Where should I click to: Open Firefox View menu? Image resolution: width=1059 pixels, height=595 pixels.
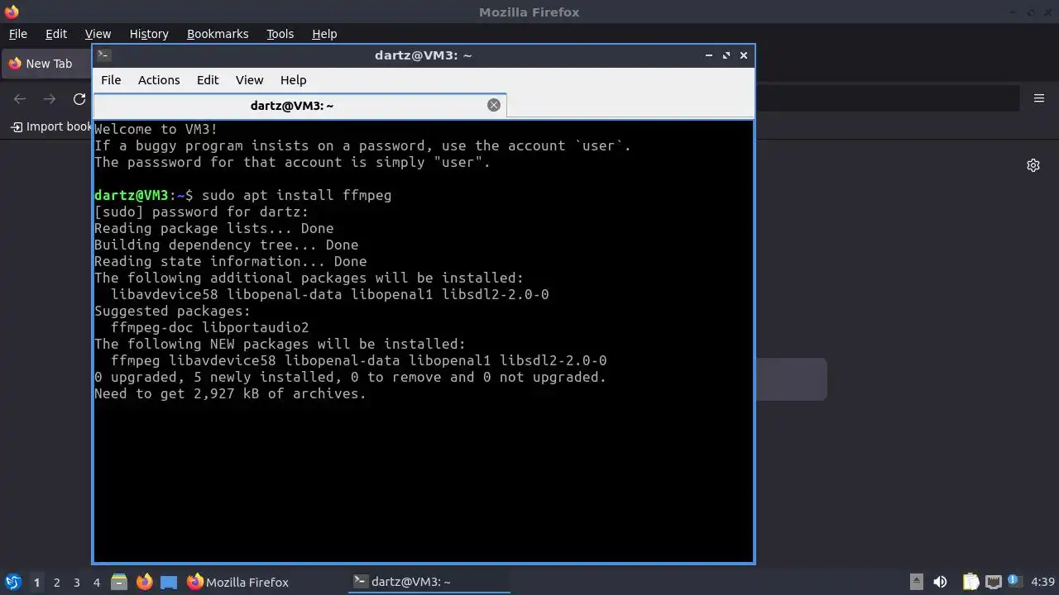click(x=98, y=34)
